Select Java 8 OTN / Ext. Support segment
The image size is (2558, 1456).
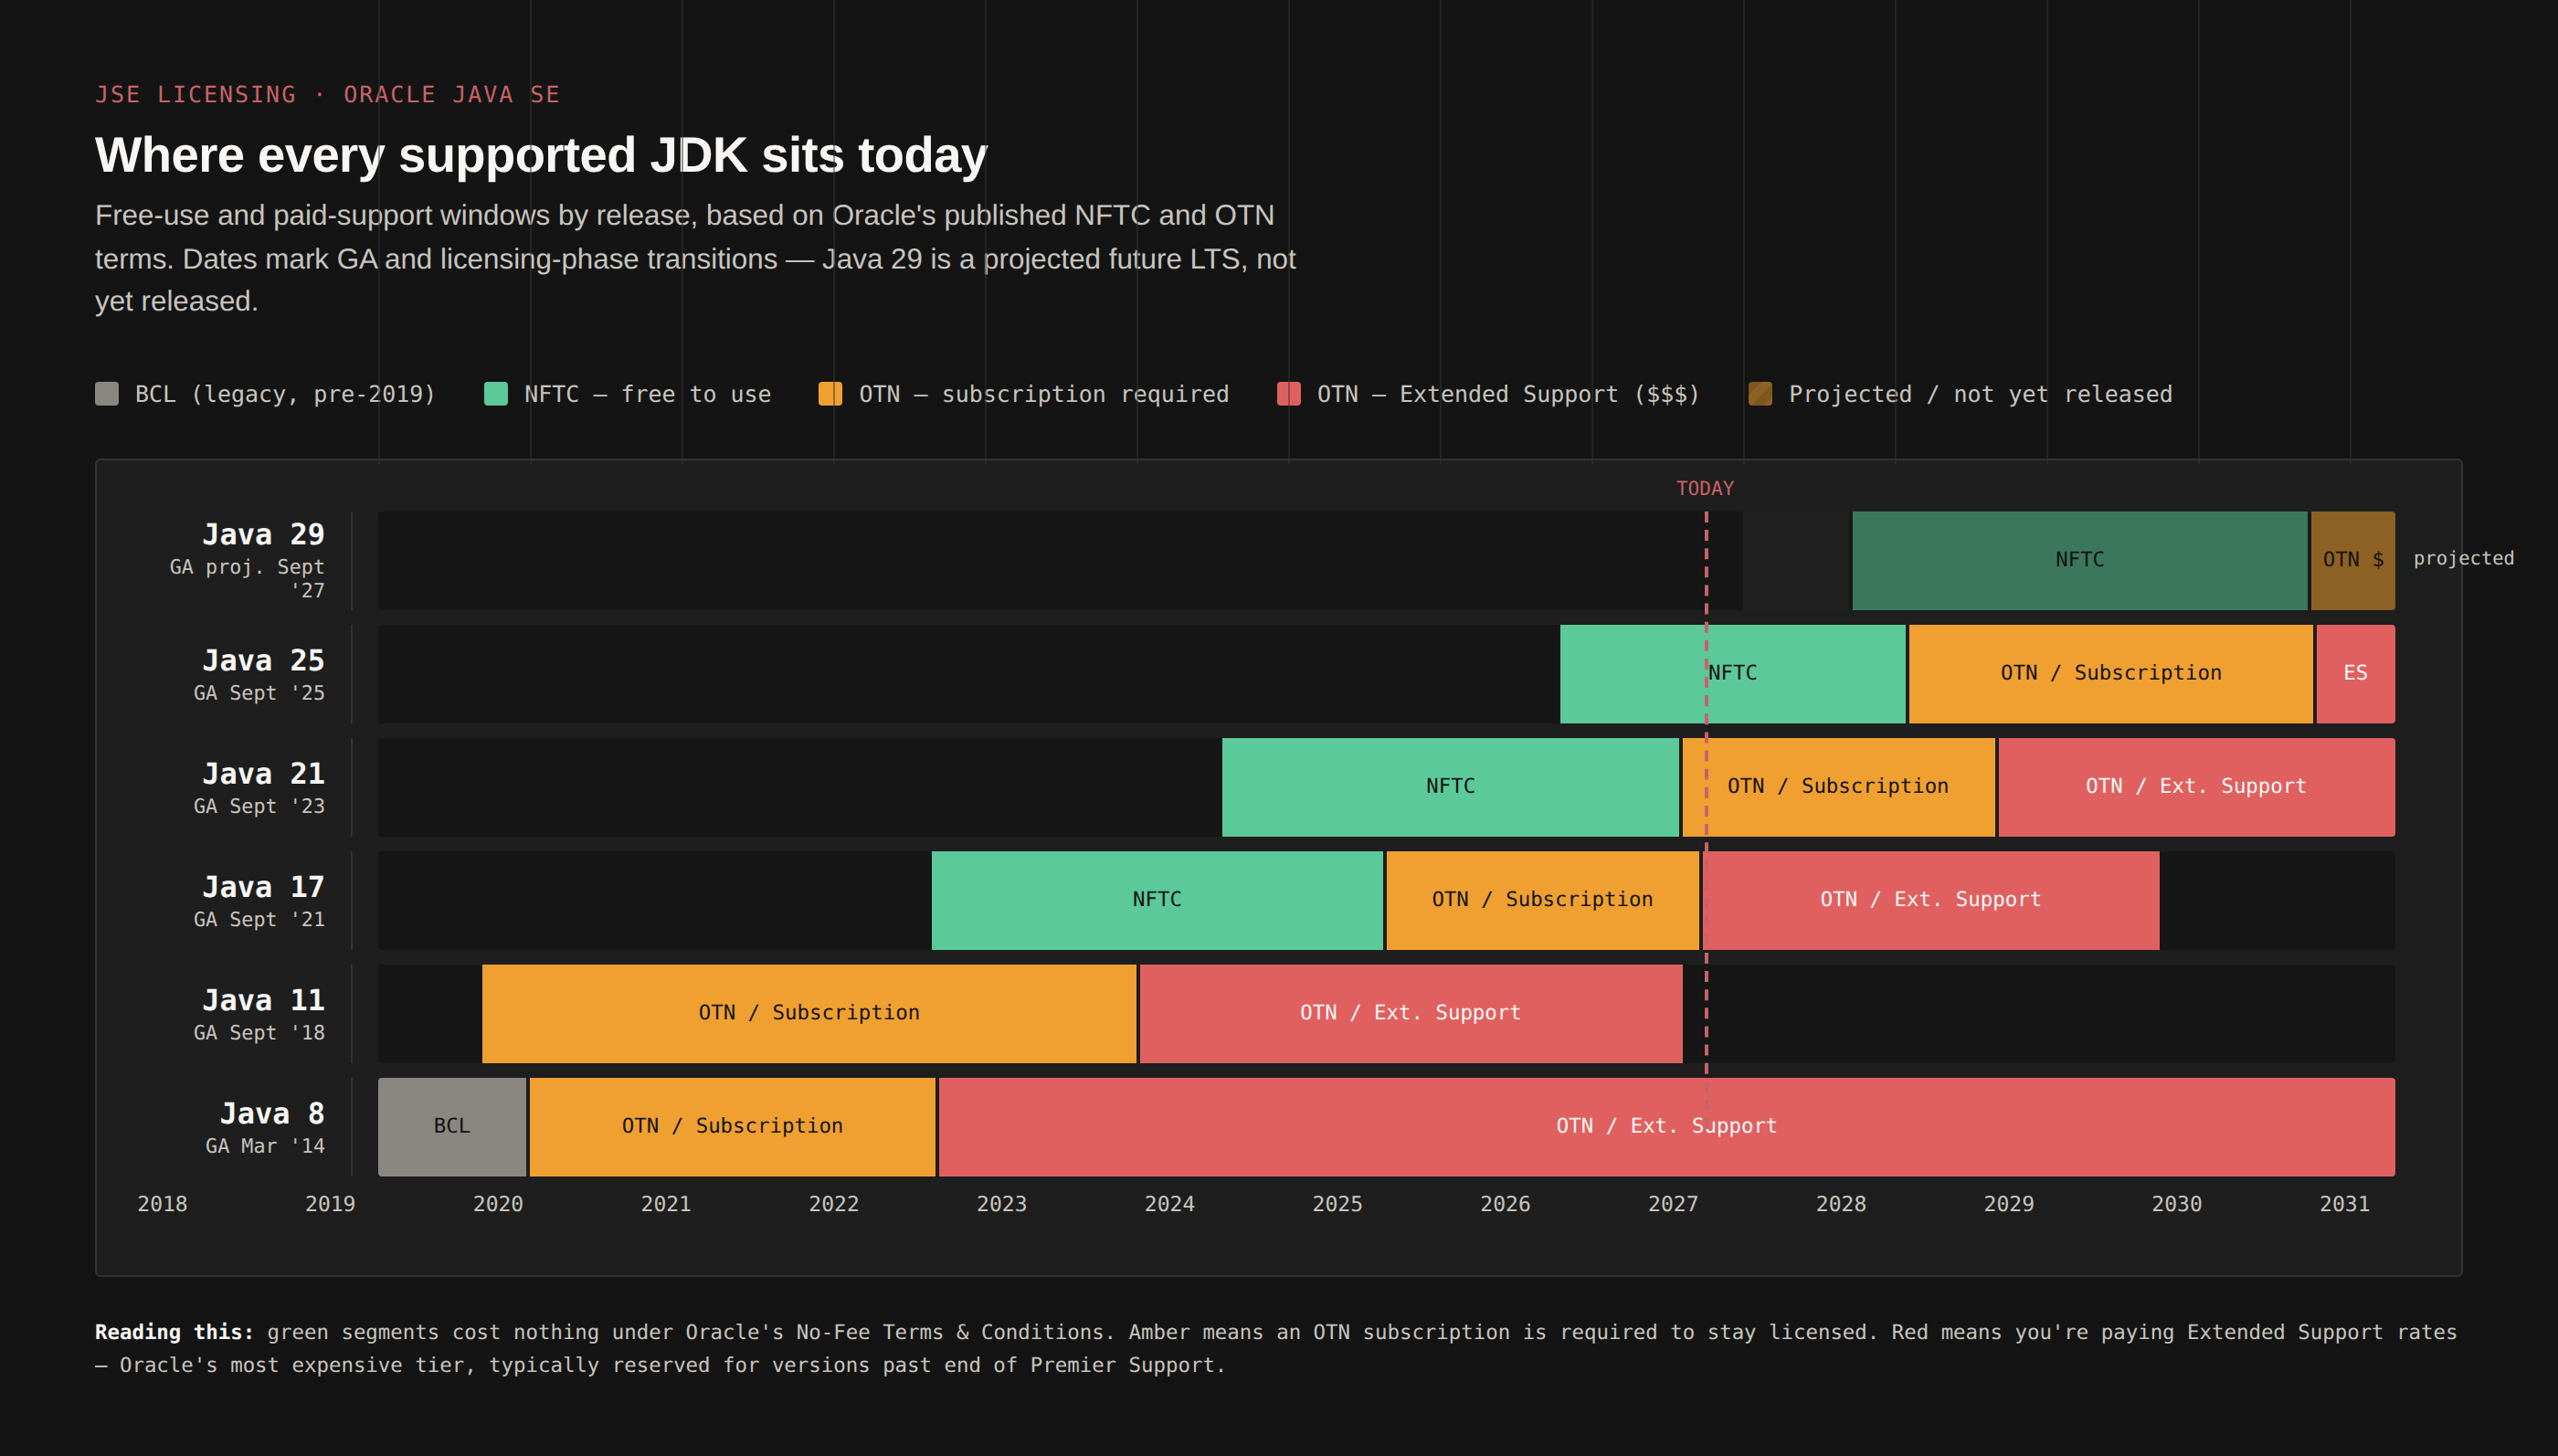pos(1667,1127)
